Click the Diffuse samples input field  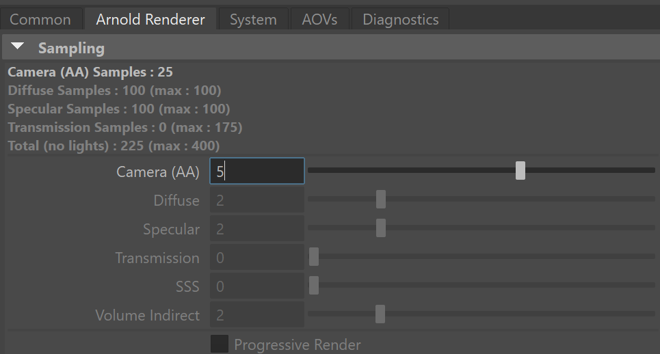click(x=256, y=200)
